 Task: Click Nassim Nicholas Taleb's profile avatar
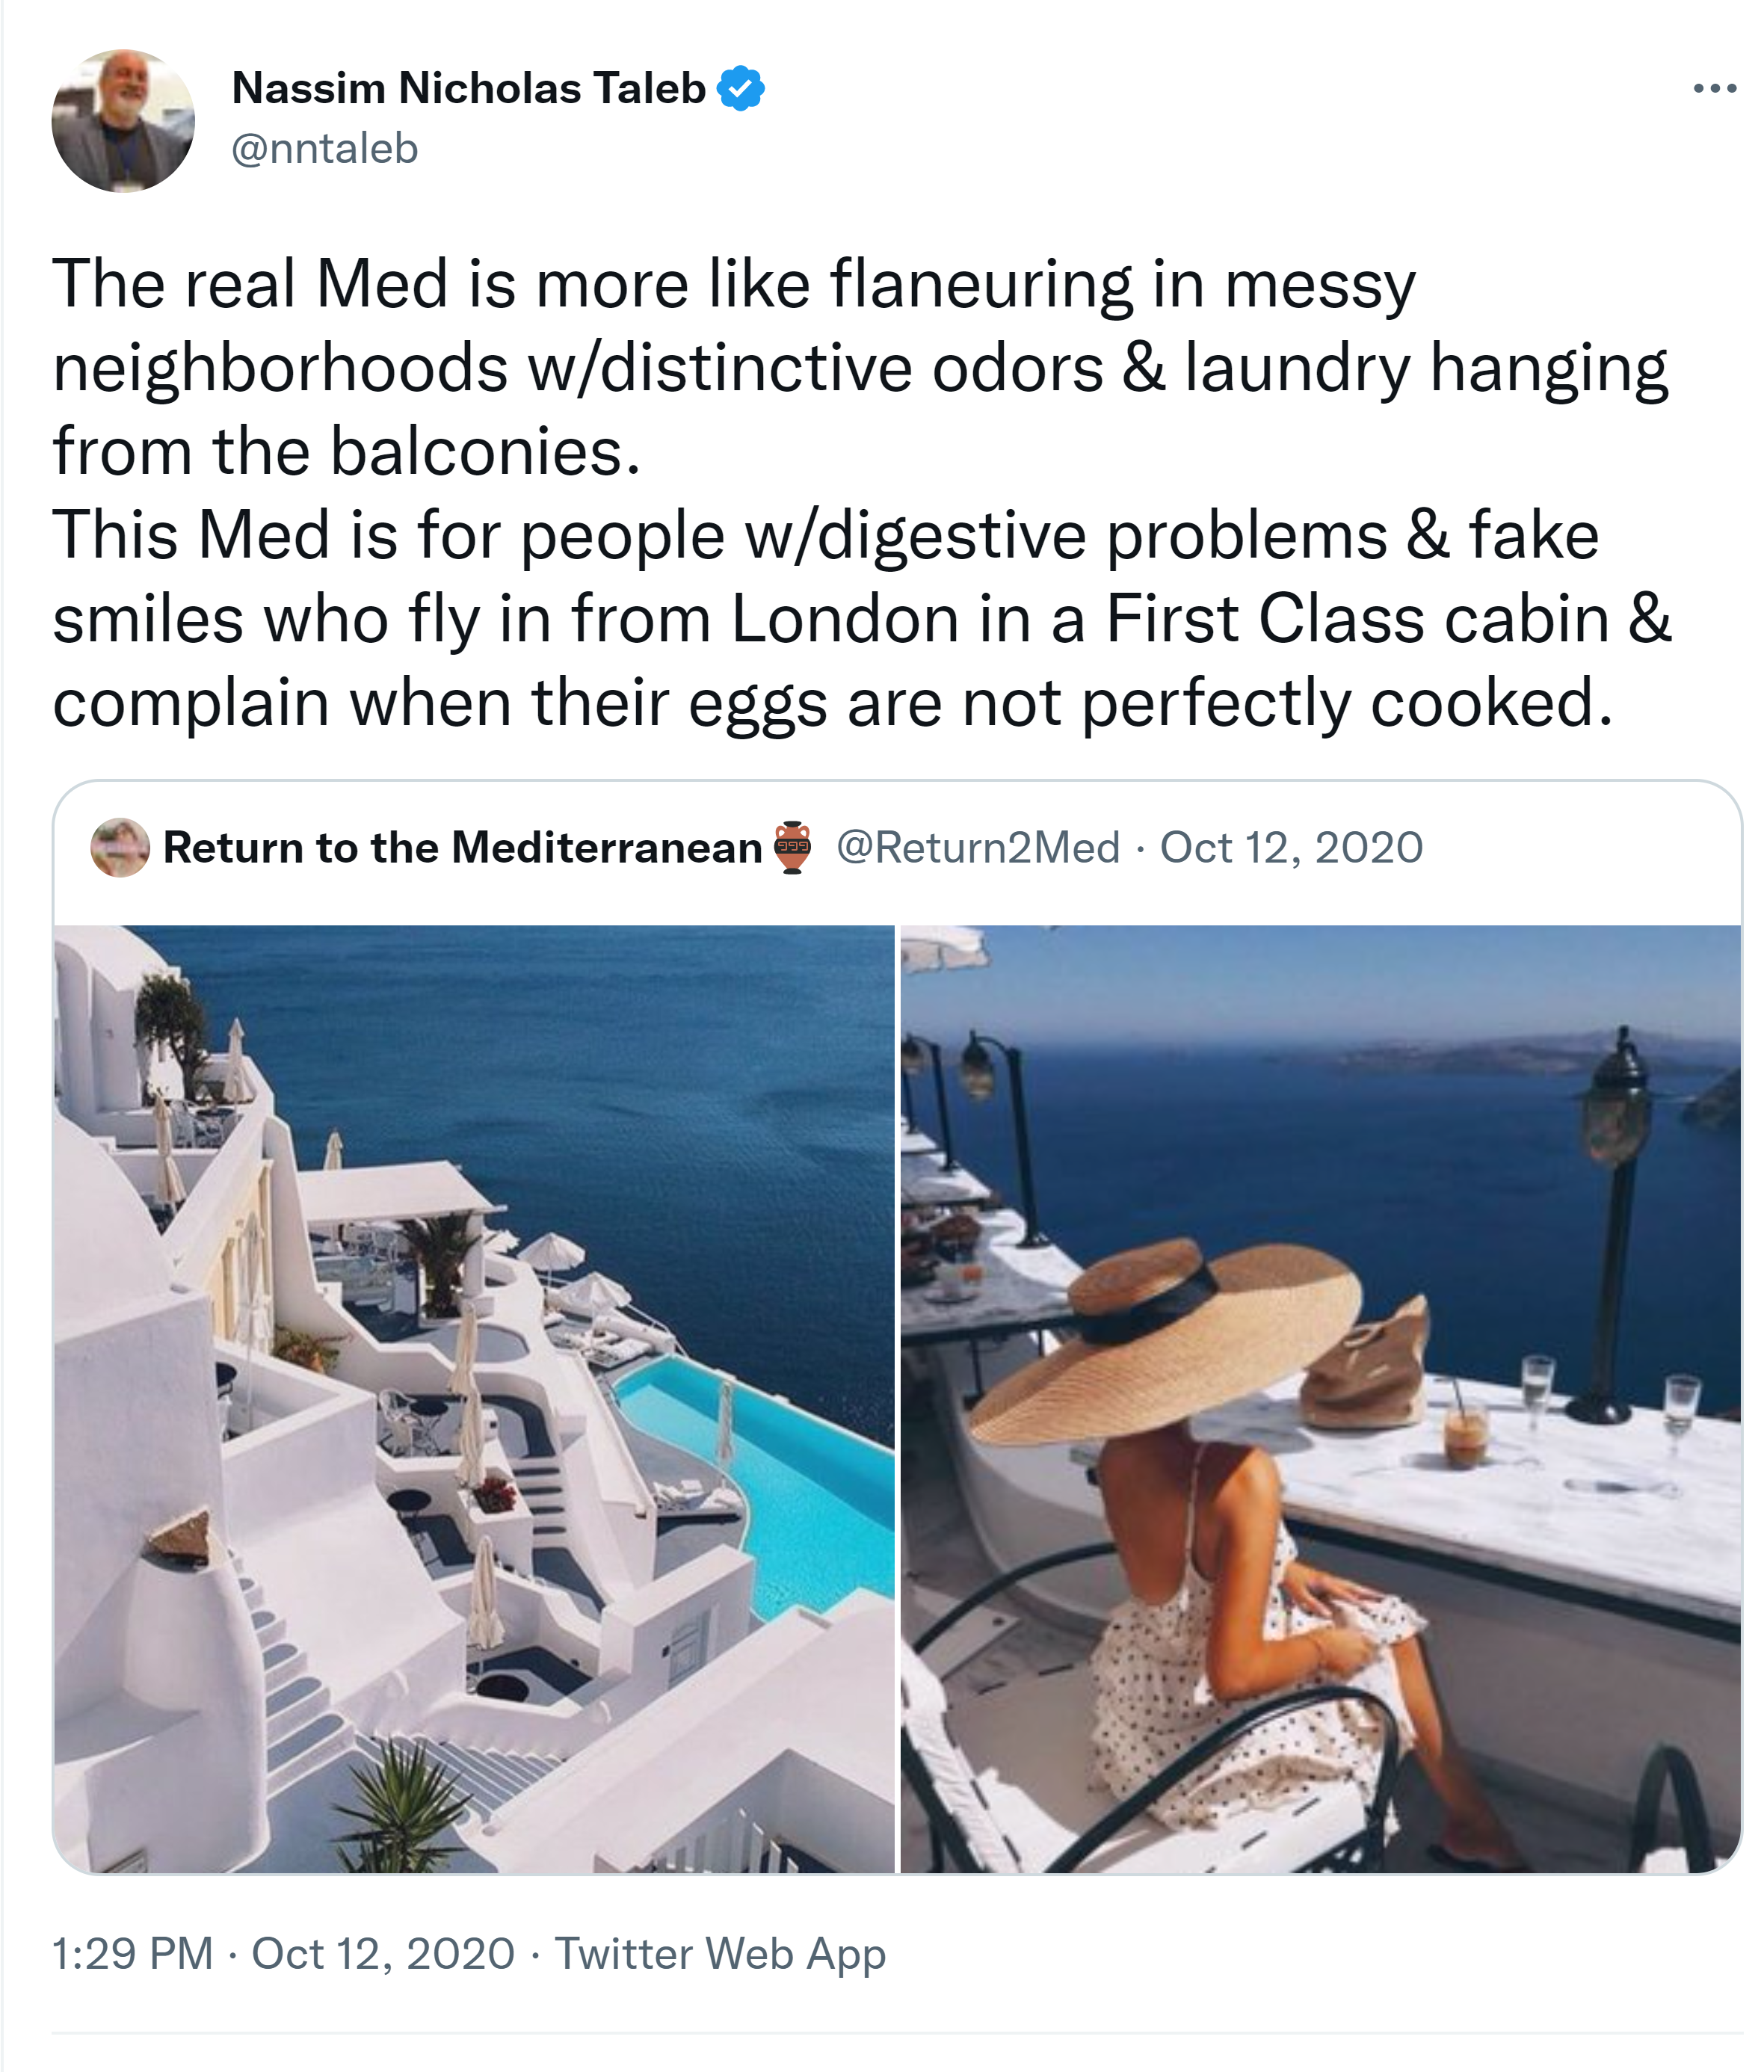click(123, 121)
